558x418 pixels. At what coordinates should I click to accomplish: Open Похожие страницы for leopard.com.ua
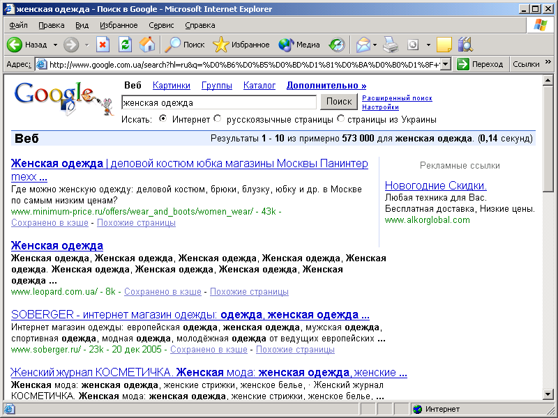coord(249,291)
